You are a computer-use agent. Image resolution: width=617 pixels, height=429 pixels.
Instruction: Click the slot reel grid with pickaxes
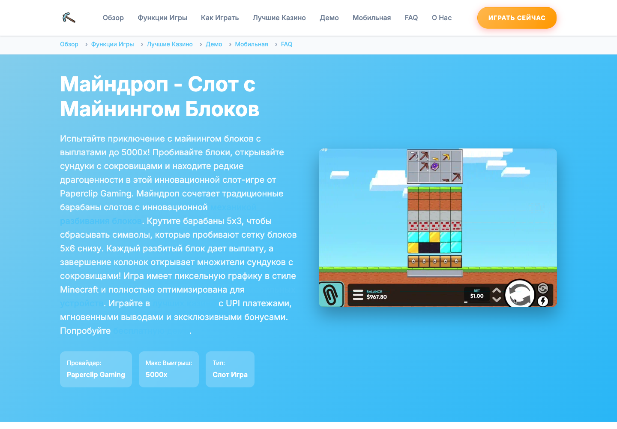tap(435, 166)
